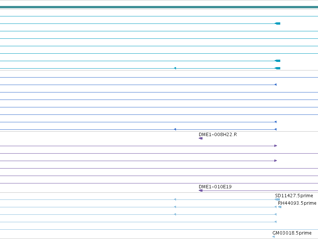
Task: Click the RH44093.5prime label
Action: click(297, 203)
